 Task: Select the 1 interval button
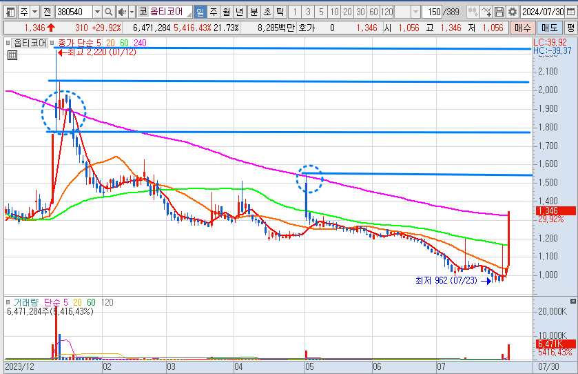click(x=295, y=12)
